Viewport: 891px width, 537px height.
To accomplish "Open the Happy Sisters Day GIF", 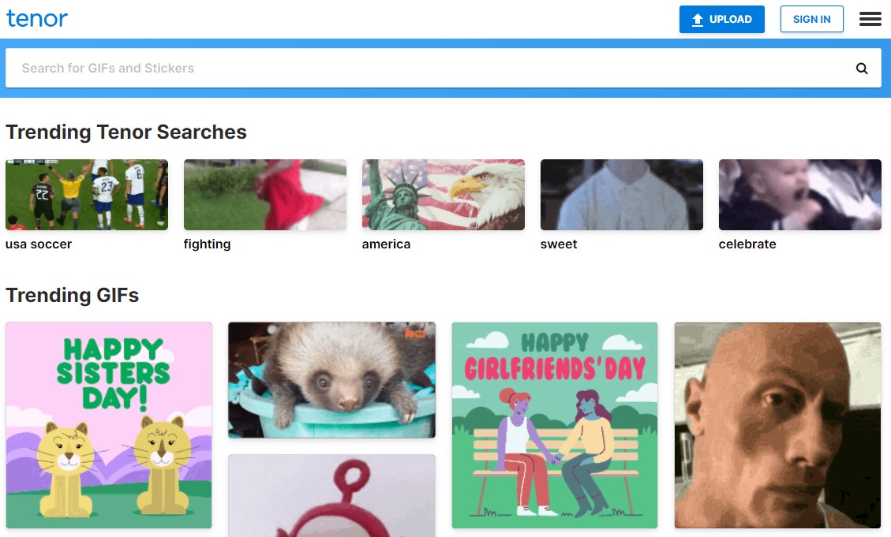I will pyautogui.click(x=109, y=425).
